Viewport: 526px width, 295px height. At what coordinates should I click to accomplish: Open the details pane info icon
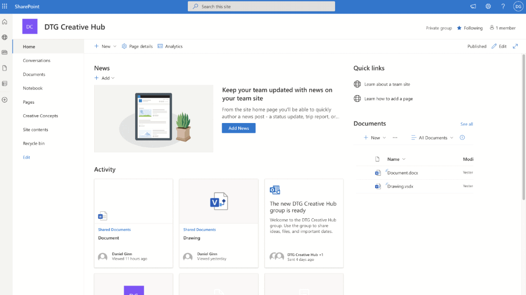point(462,137)
